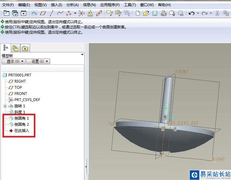
Task: Expand the 旋转 1 feature node
Action: [x=5, y=106]
